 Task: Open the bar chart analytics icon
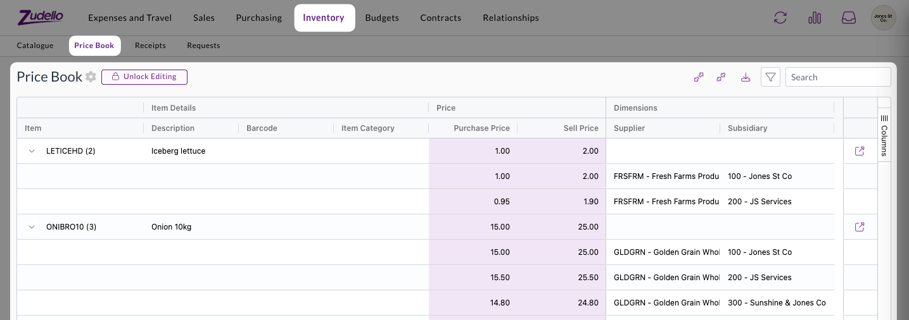tap(815, 18)
